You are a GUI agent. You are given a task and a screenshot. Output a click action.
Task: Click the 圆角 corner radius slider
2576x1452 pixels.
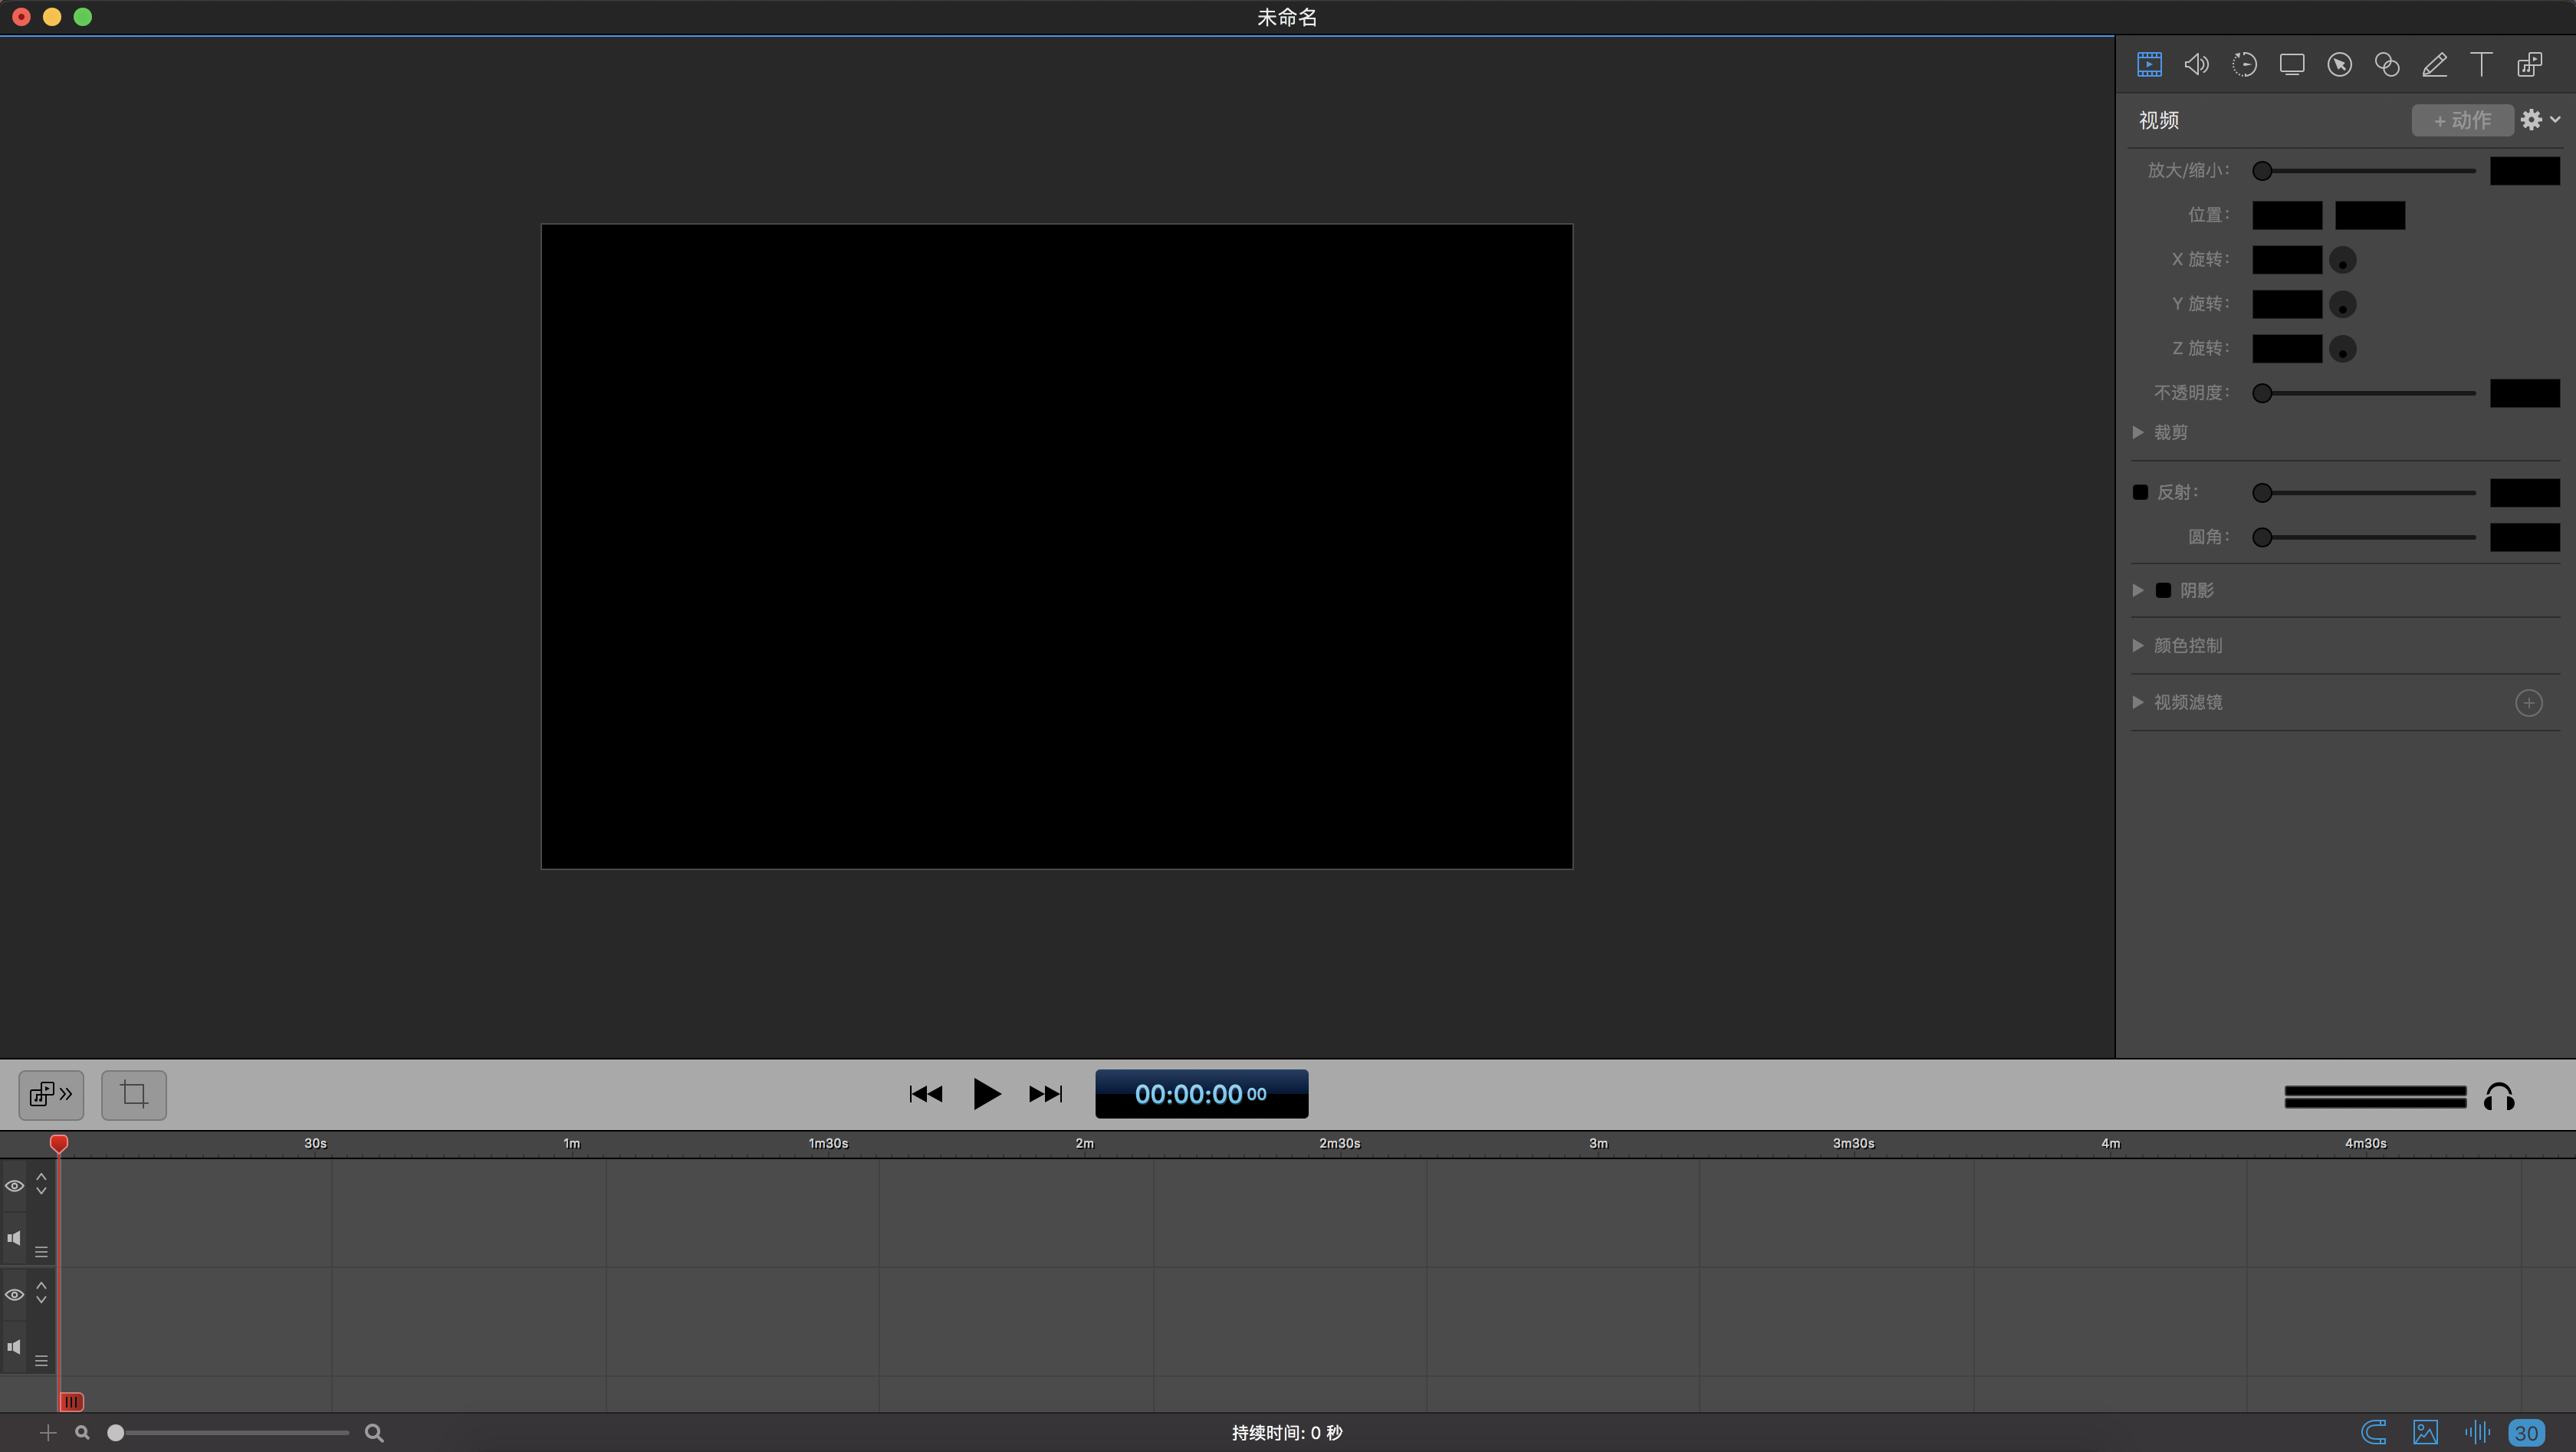pos(2363,537)
